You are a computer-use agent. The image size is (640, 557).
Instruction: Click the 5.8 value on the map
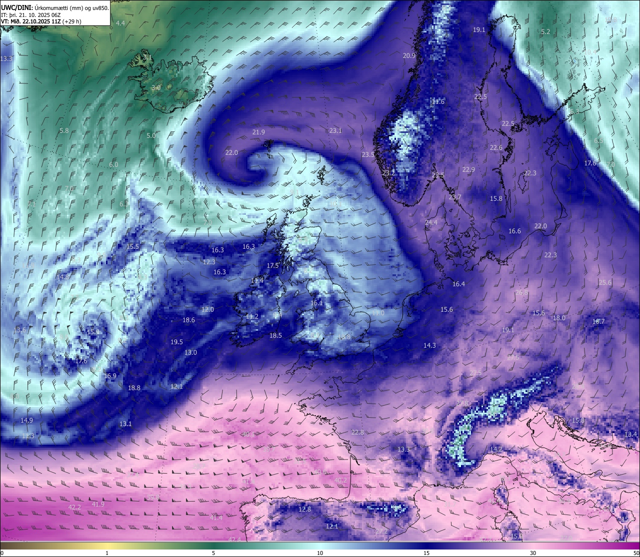[64, 131]
